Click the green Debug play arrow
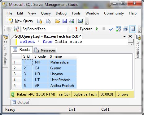Viewport: 144px width, 115px height. [97, 29]
